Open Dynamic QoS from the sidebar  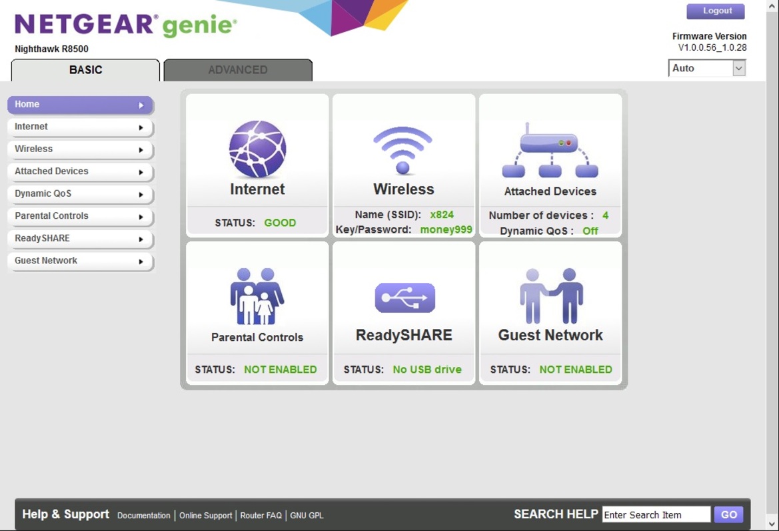(80, 194)
